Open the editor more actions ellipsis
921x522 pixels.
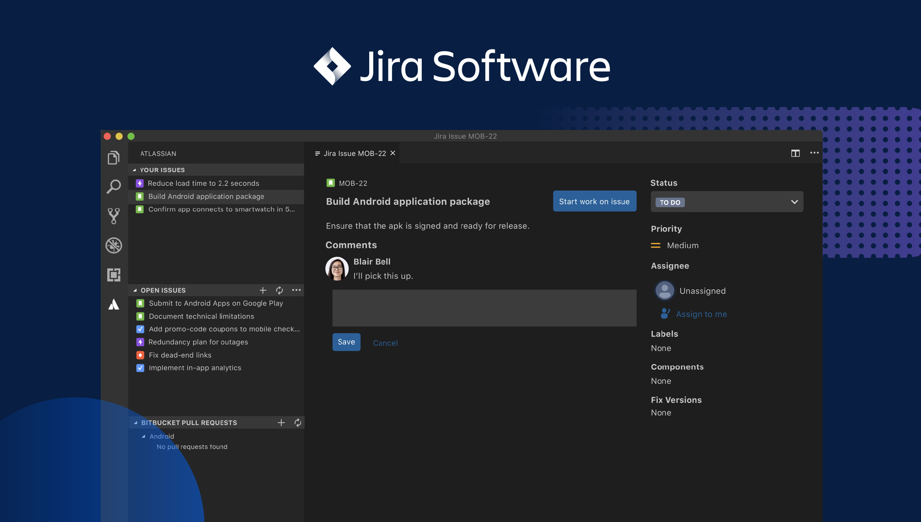click(x=814, y=153)
